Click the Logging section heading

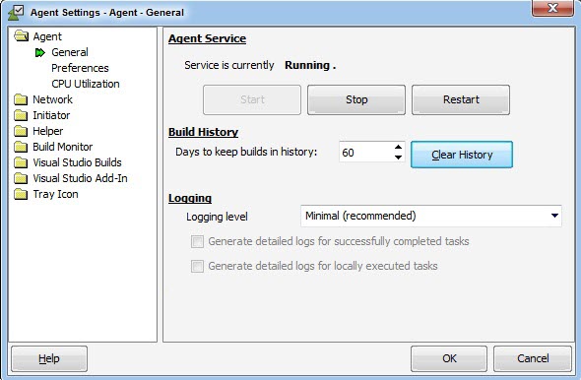190,198
